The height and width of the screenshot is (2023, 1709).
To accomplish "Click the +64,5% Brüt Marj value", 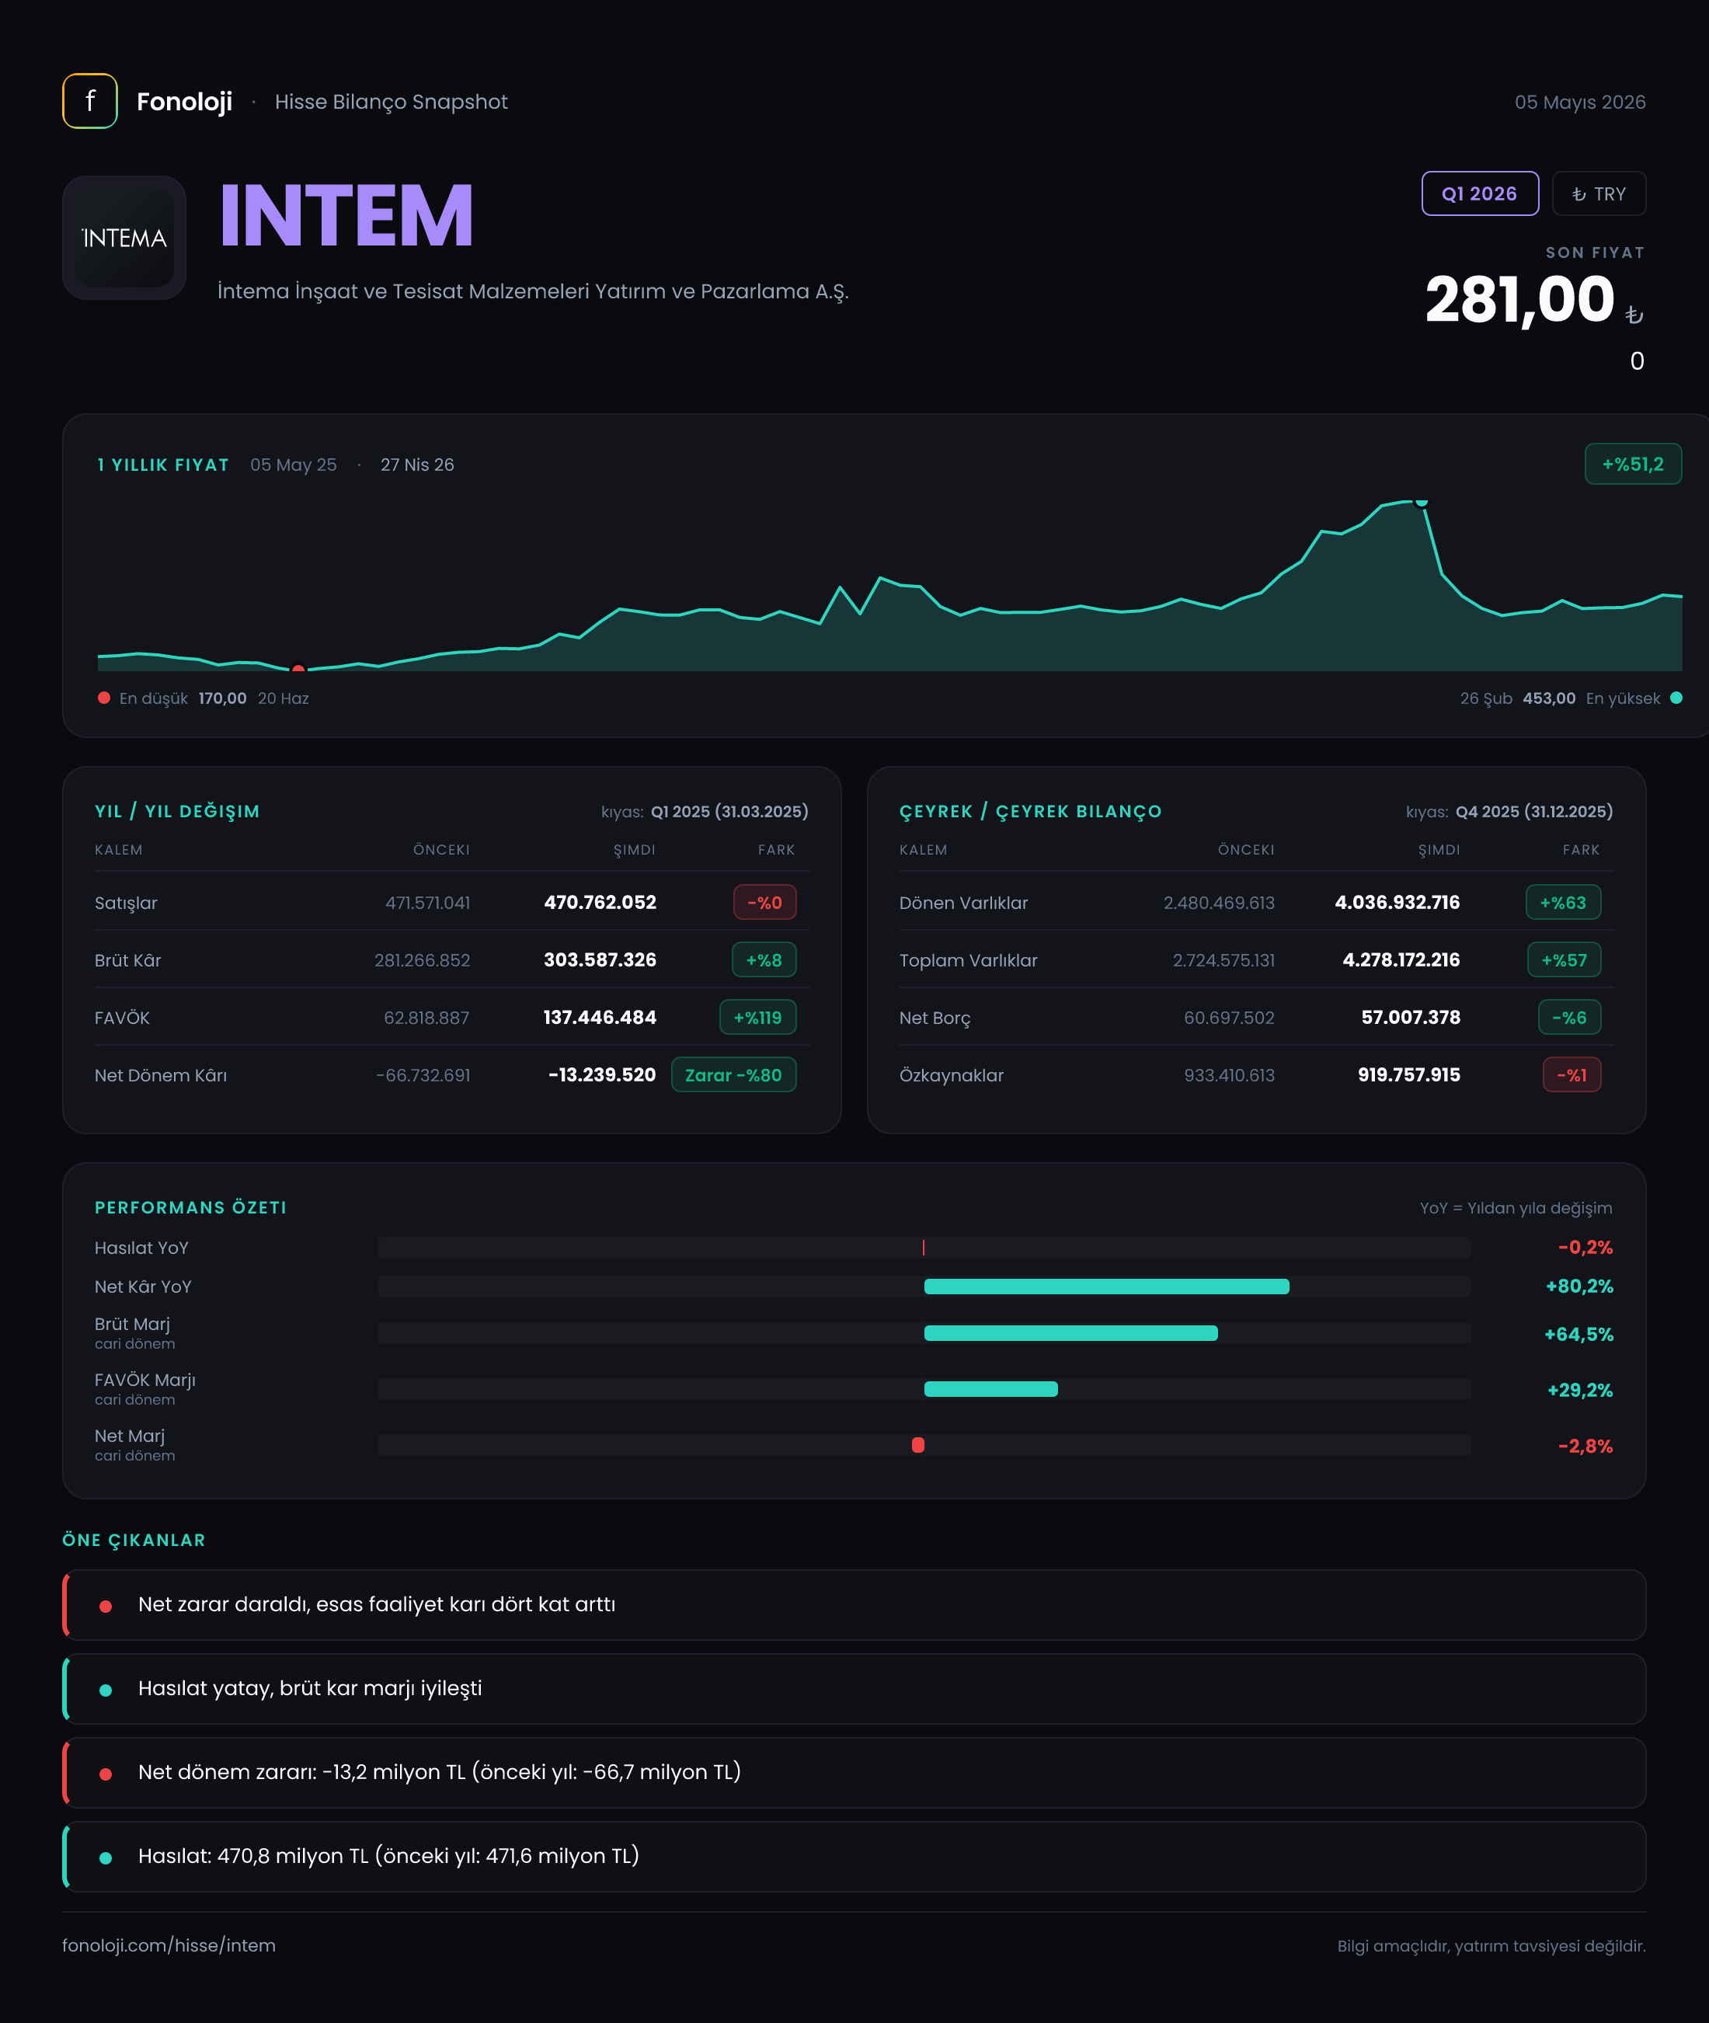I will pos(1578,1334).
